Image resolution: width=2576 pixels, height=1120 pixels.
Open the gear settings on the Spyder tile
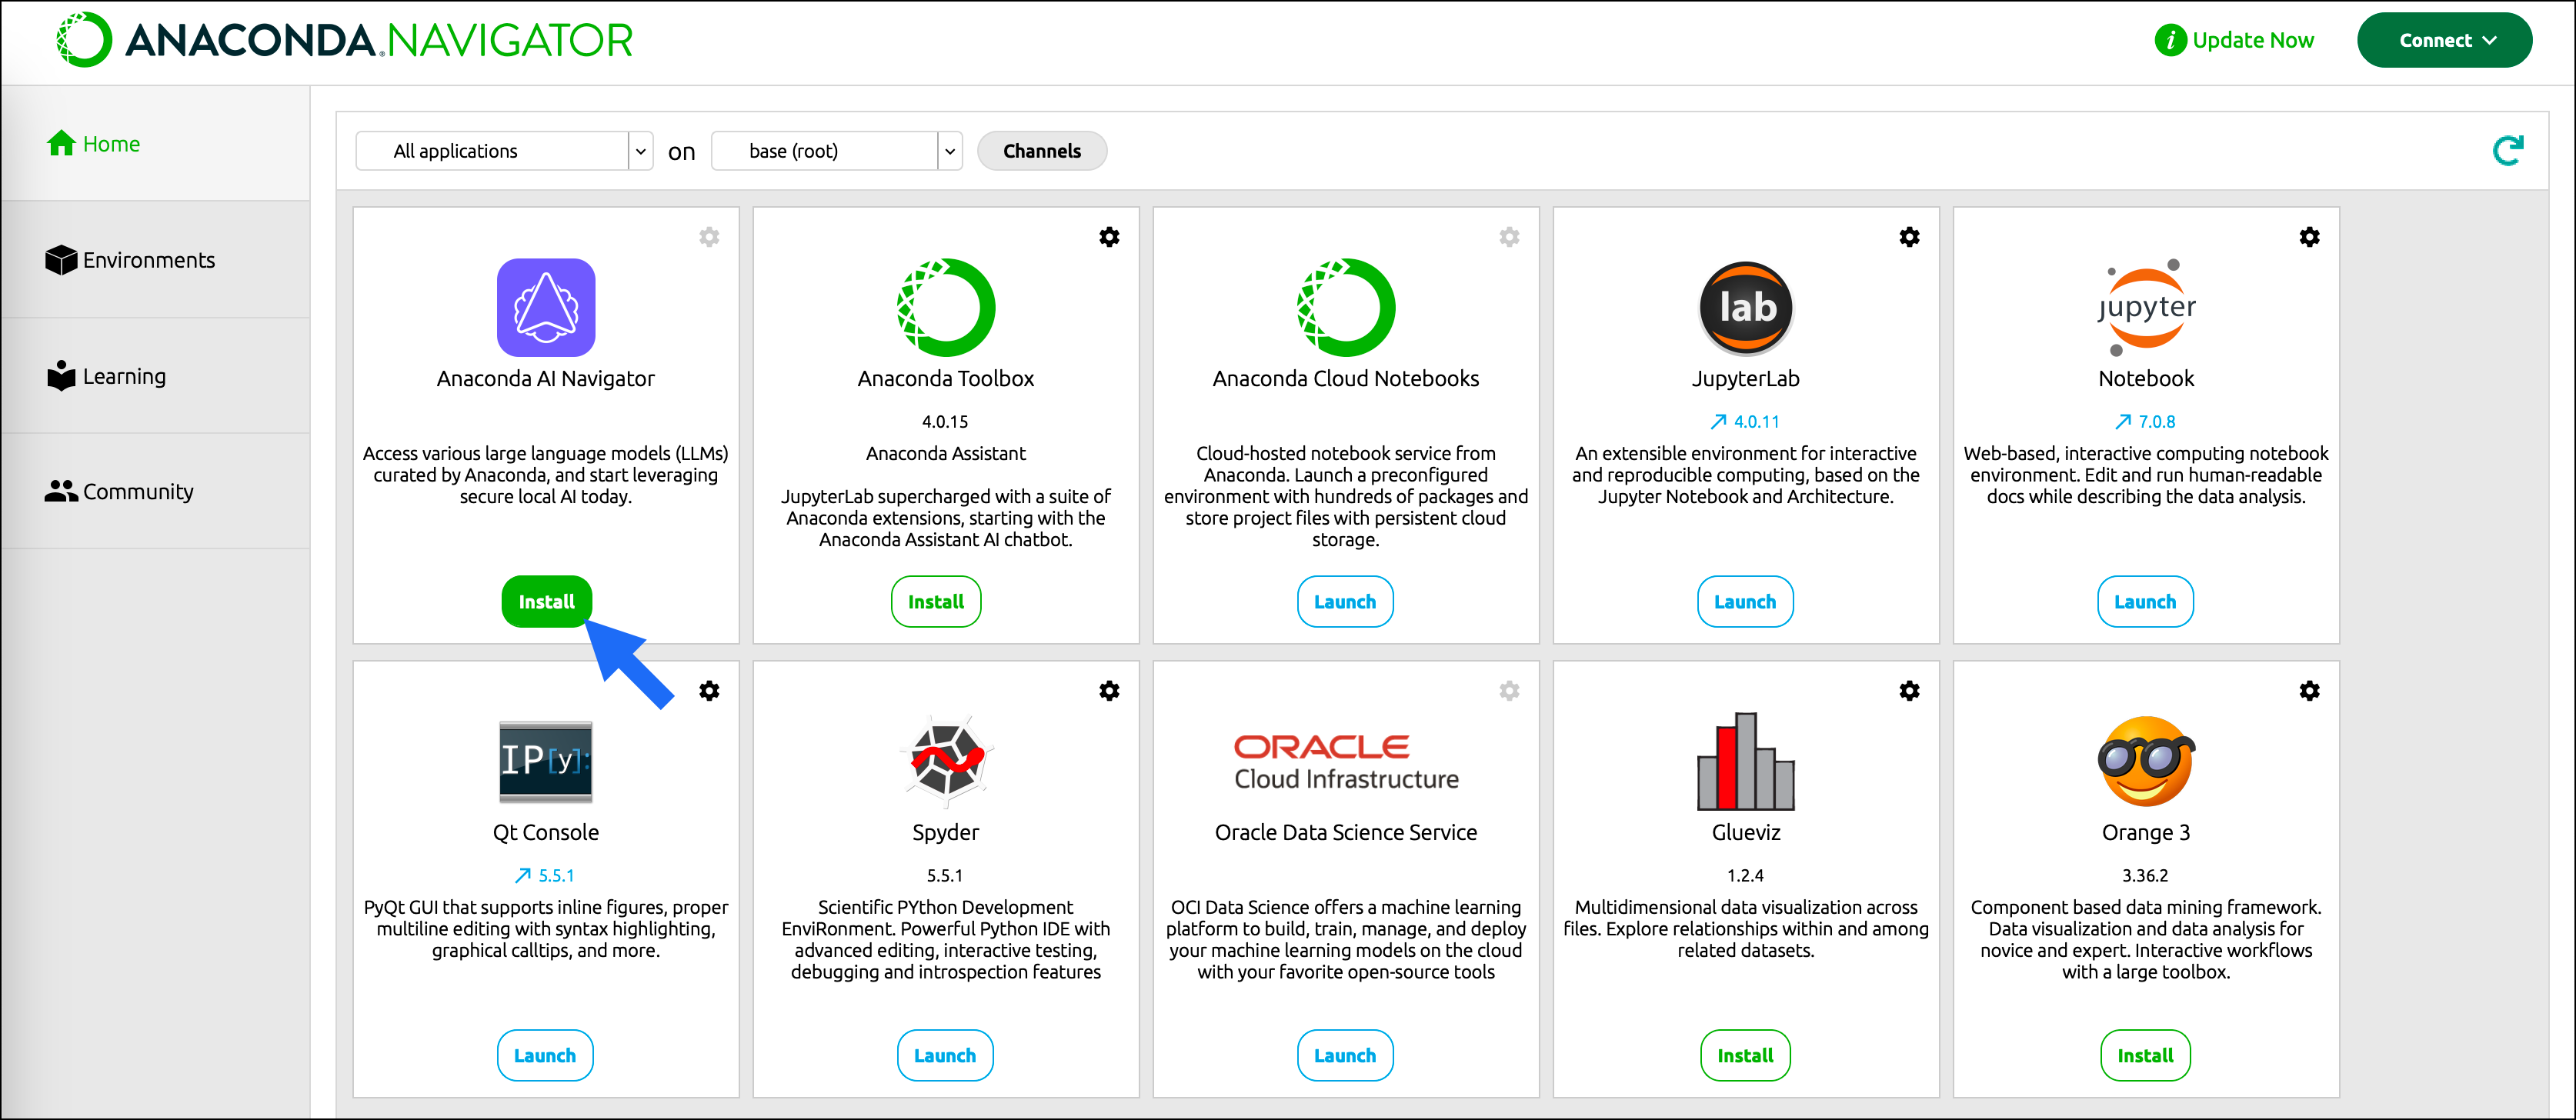coord(1109,691)
